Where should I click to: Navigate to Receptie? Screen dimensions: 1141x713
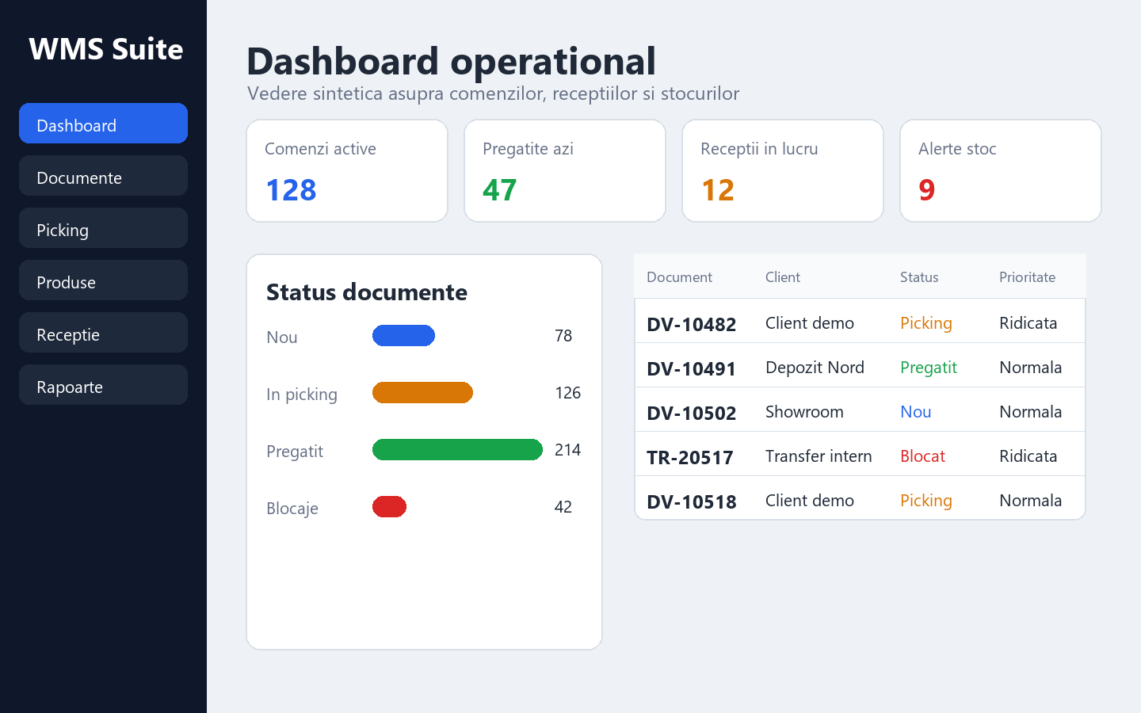pyautogui.click(x=103, y=333)
